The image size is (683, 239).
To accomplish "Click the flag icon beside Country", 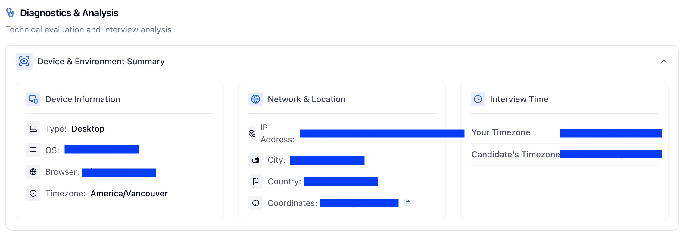I will (256, 181).
